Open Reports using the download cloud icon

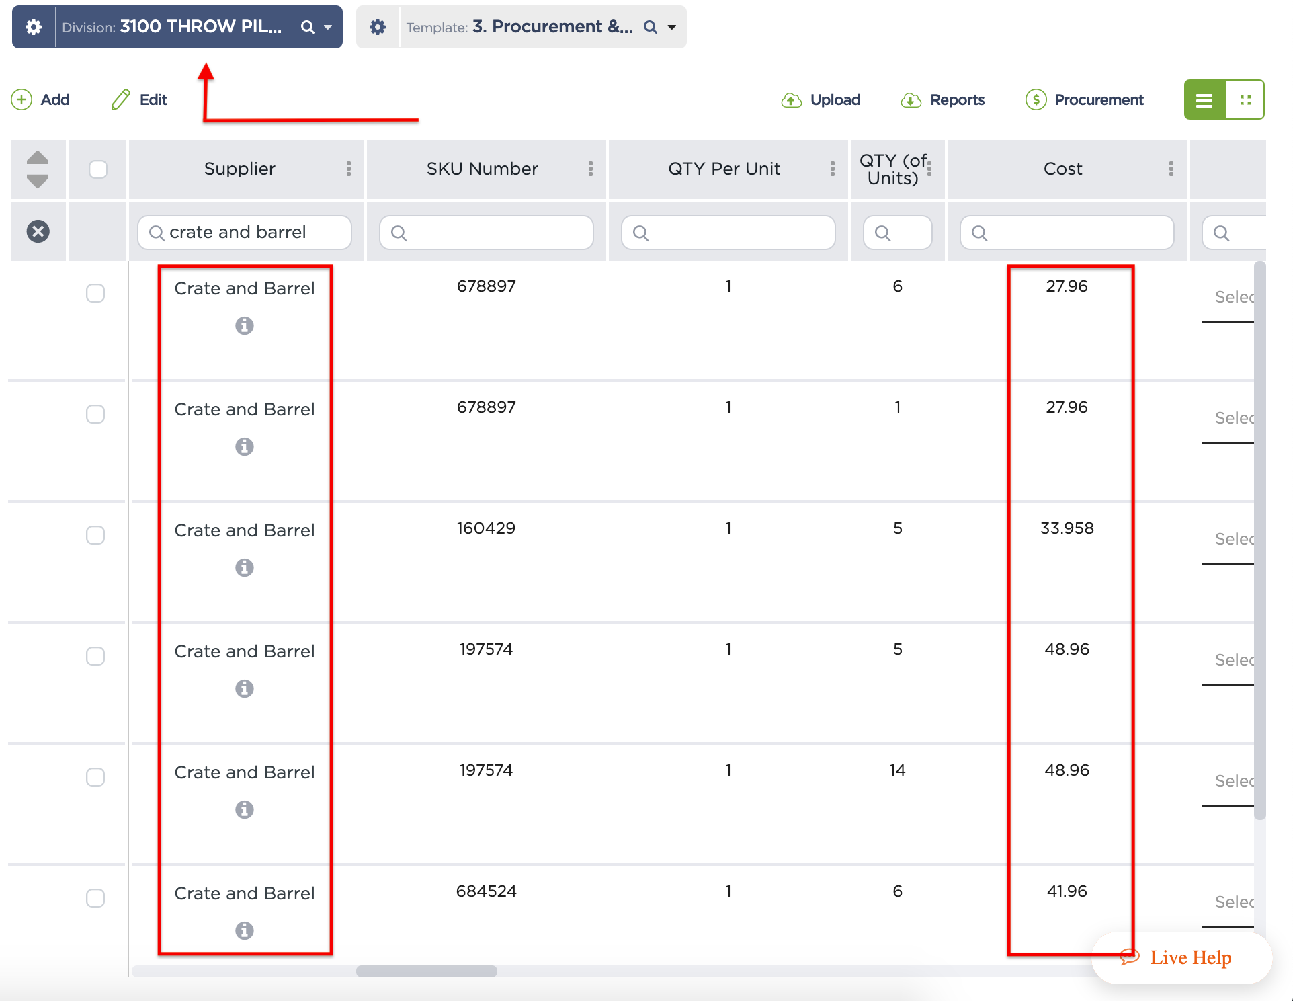[x=911, y=99]
